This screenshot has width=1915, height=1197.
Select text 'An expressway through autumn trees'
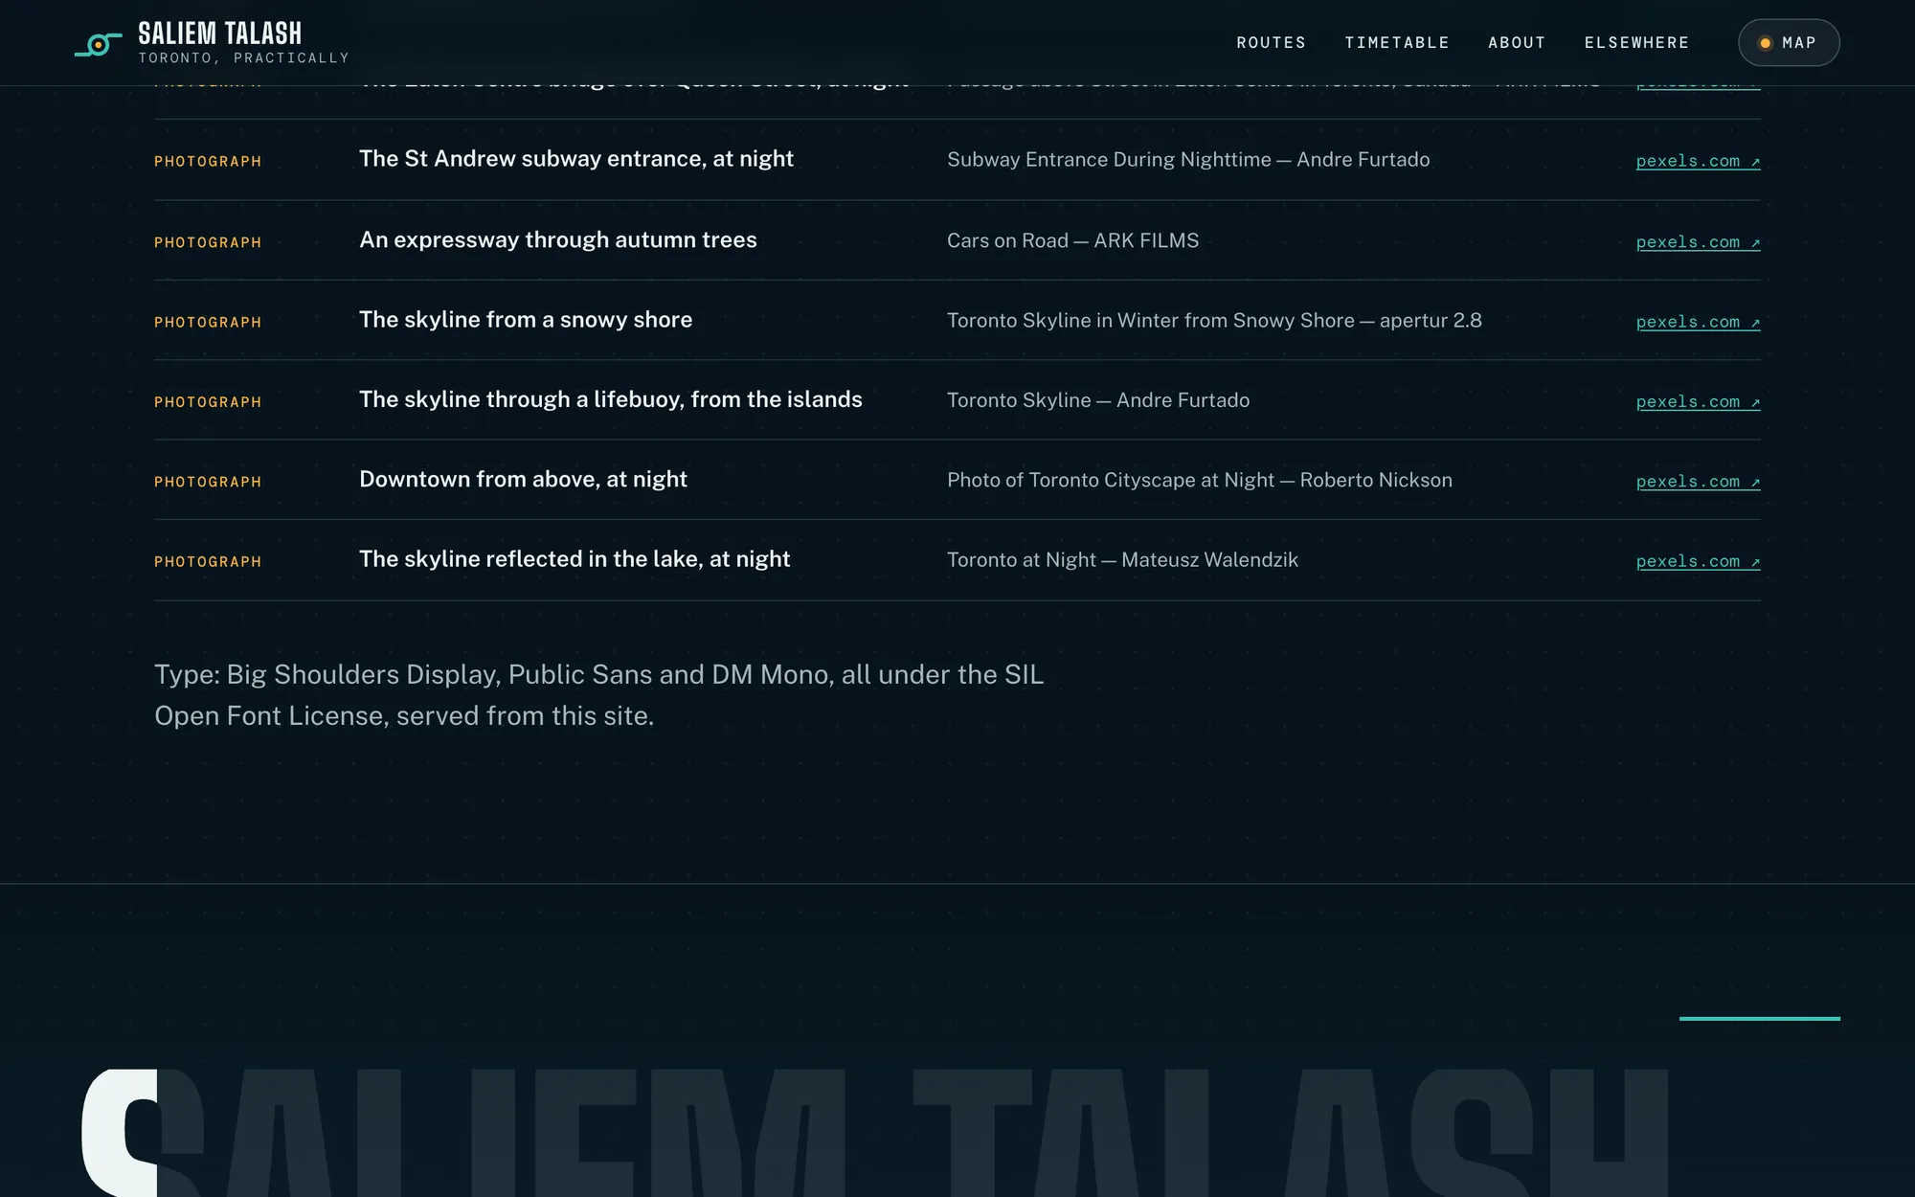[558, 239]
